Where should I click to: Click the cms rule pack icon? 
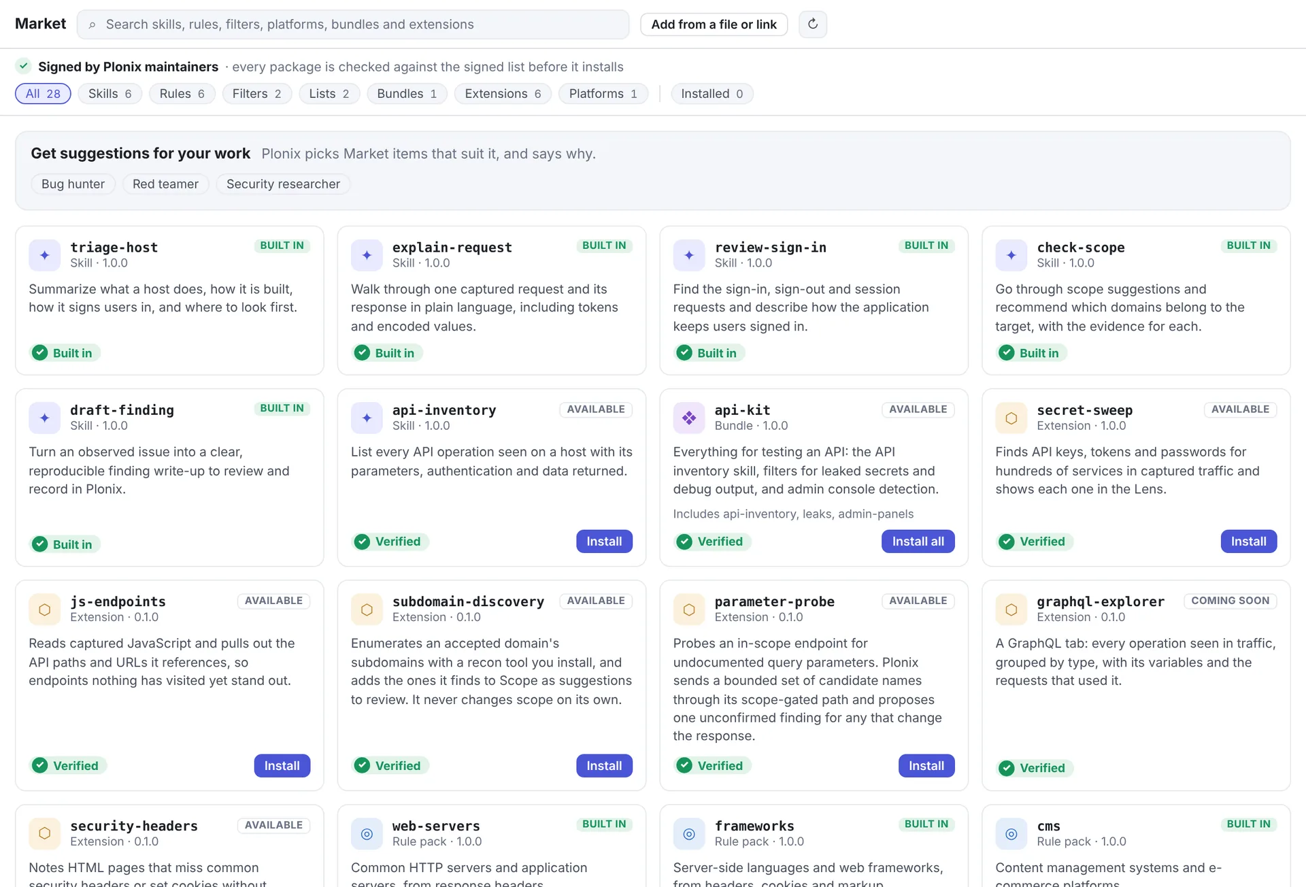point(1011,833)
